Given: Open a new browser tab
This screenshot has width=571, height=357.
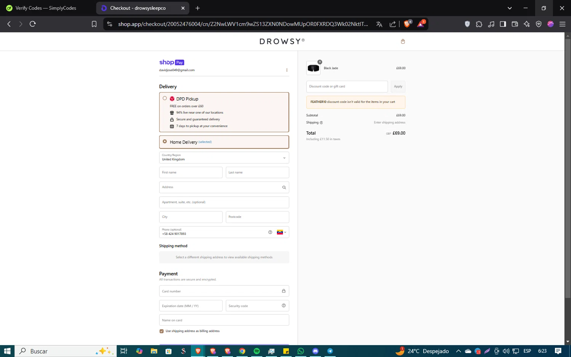Looking at the screenshot, I should click(198, 8).
